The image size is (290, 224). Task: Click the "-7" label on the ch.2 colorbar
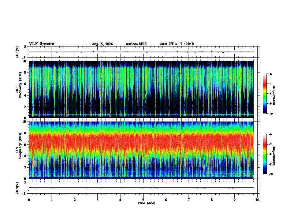270,144
